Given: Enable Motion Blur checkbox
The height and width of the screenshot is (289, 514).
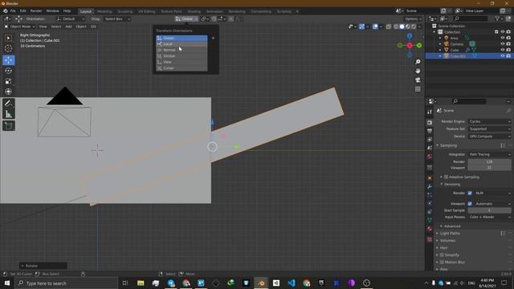Looking at the screenshot, I should (442, 263).
